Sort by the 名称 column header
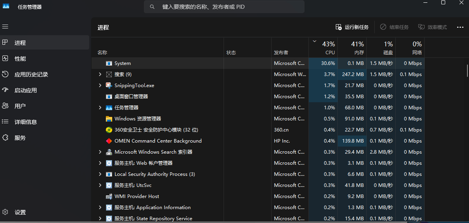 pos(158,48)
